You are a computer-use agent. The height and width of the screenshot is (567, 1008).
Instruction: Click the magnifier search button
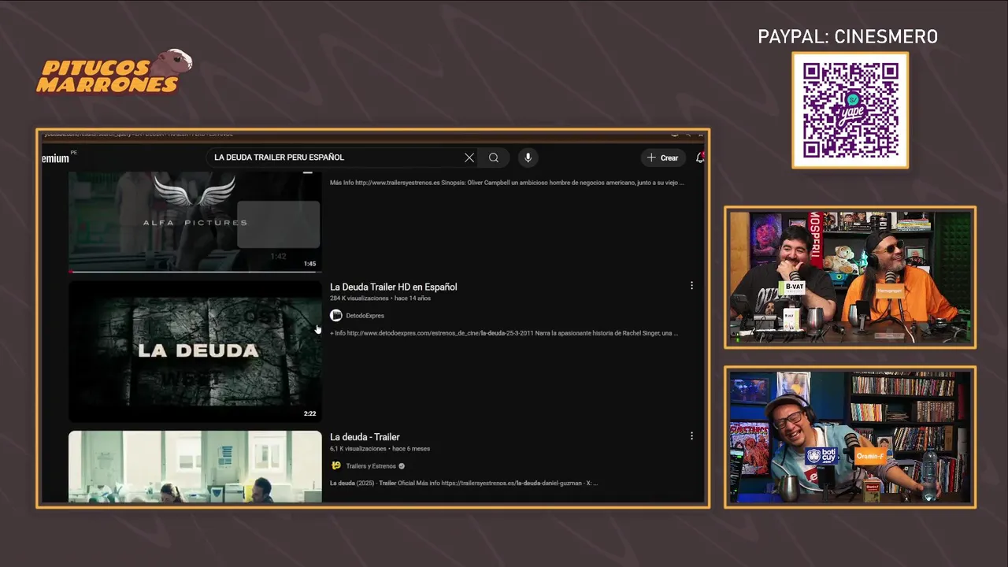click(x=494, y=157)
